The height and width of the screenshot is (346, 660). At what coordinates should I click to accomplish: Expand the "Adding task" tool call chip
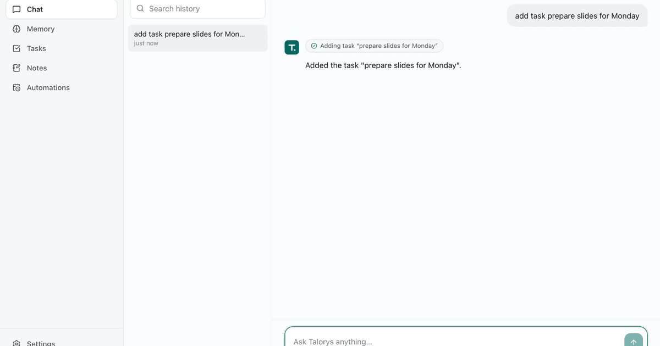click(374, 46)
